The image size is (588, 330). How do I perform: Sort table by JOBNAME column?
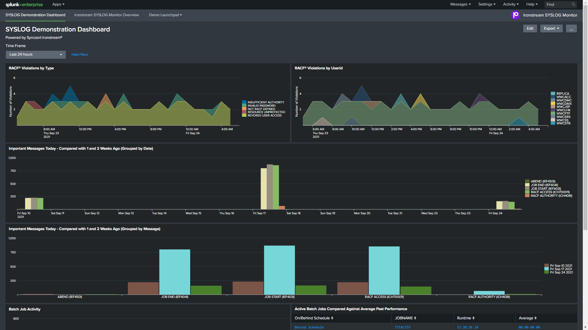tap(405, 318)
